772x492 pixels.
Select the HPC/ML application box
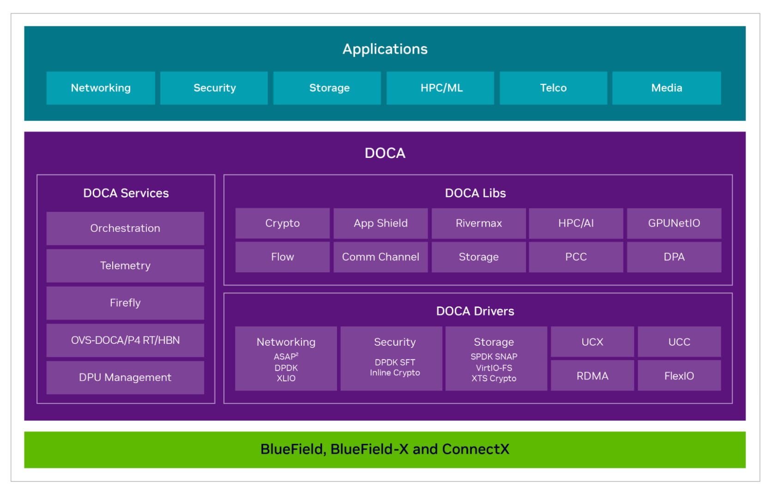pyautogui.click(x=440, y=88)
